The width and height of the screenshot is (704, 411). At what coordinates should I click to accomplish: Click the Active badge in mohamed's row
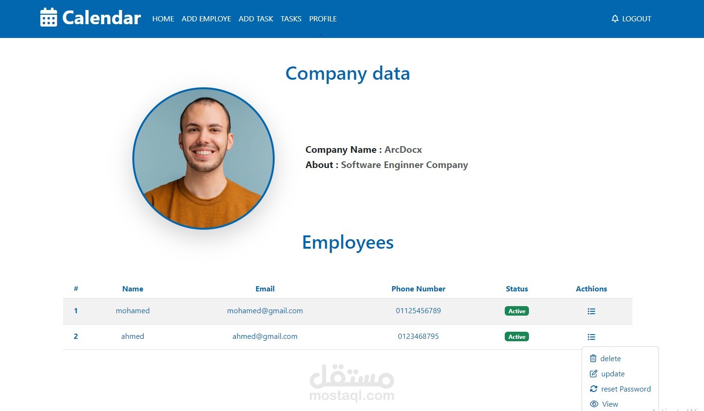[517, 311]
